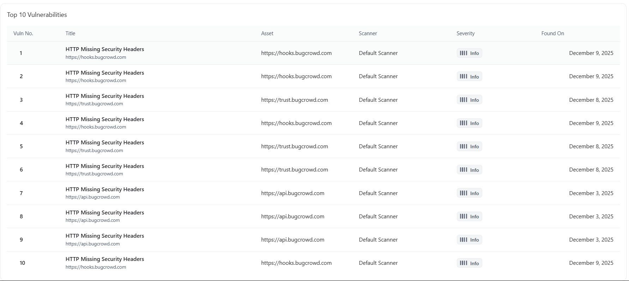Click the trust.bugcrowd.com subtitle under vuln 6 title
The height and width of the screenshot is (281, 629).
(94, 174)
